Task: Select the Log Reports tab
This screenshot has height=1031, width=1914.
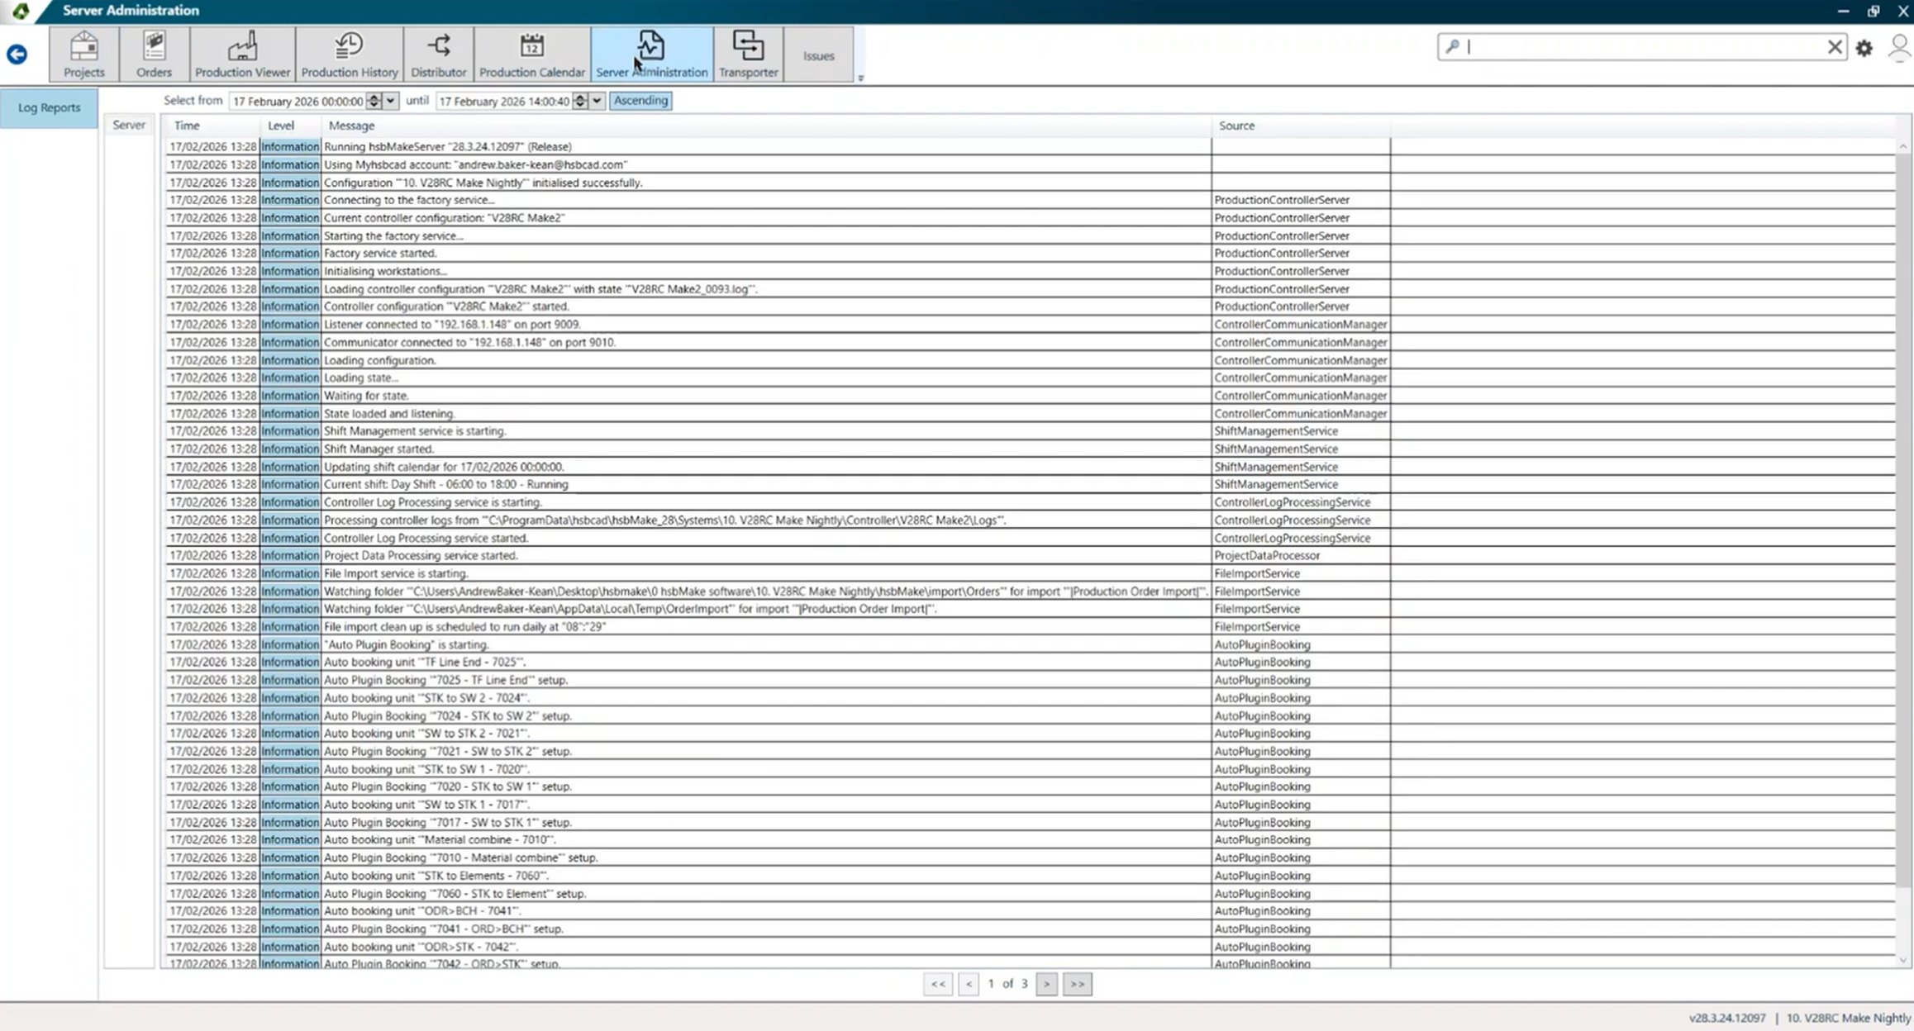Action: 49,107
